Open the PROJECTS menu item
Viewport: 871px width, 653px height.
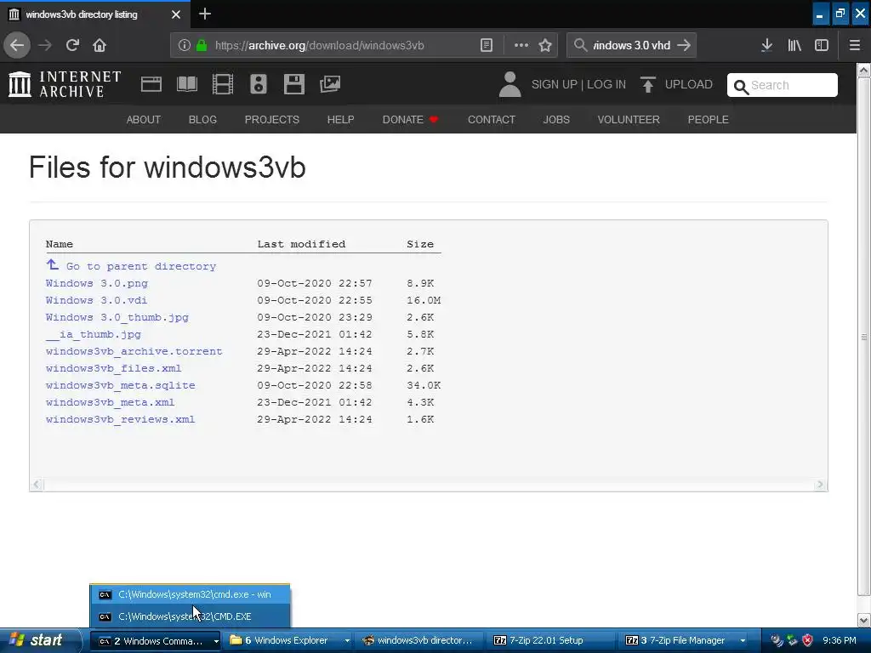pyautogui.click(x=272, y=119)
